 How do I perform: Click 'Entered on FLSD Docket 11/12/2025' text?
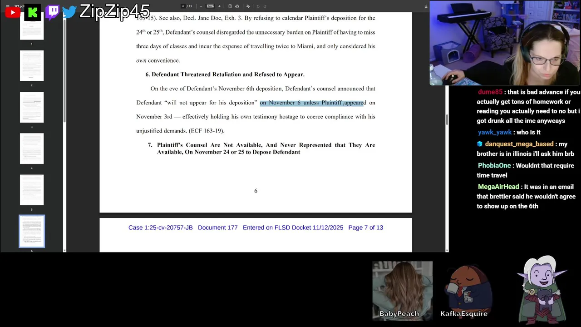coord(293,228)
